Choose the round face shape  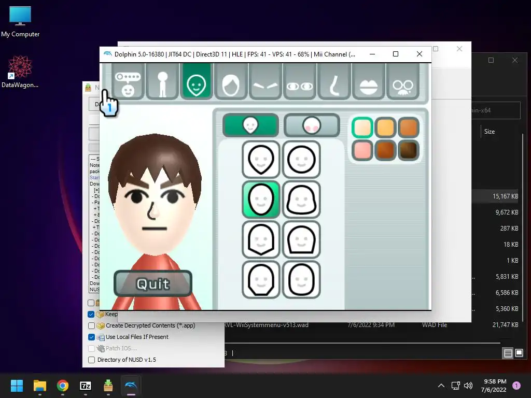click(x=301, y=160)
